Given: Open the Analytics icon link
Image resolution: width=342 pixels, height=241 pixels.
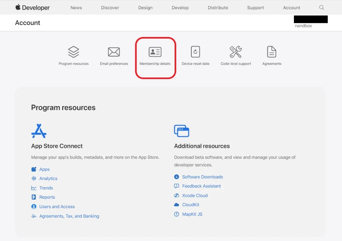Looking at the screenshot, I should pos(34,178).
